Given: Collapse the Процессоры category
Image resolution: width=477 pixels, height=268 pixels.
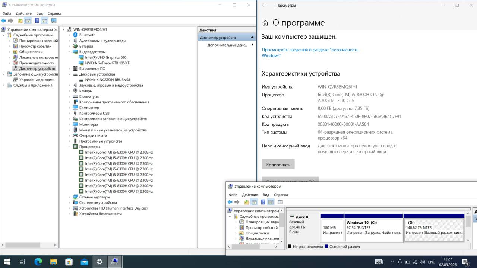Looking at the screenshot, I should (69, 147).
